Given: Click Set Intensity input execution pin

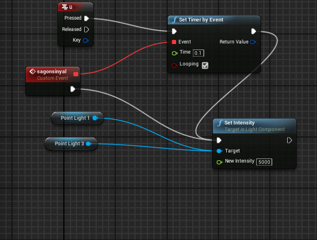Looking at the screenshot, I should [x=219, y=140].
